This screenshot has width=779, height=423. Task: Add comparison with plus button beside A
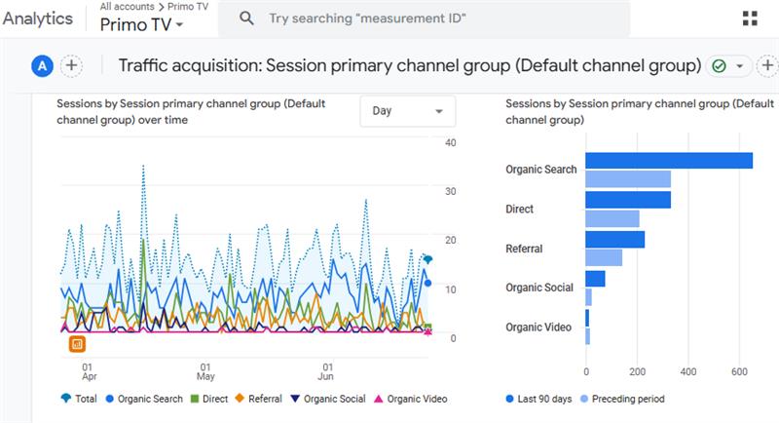point(71,65)
